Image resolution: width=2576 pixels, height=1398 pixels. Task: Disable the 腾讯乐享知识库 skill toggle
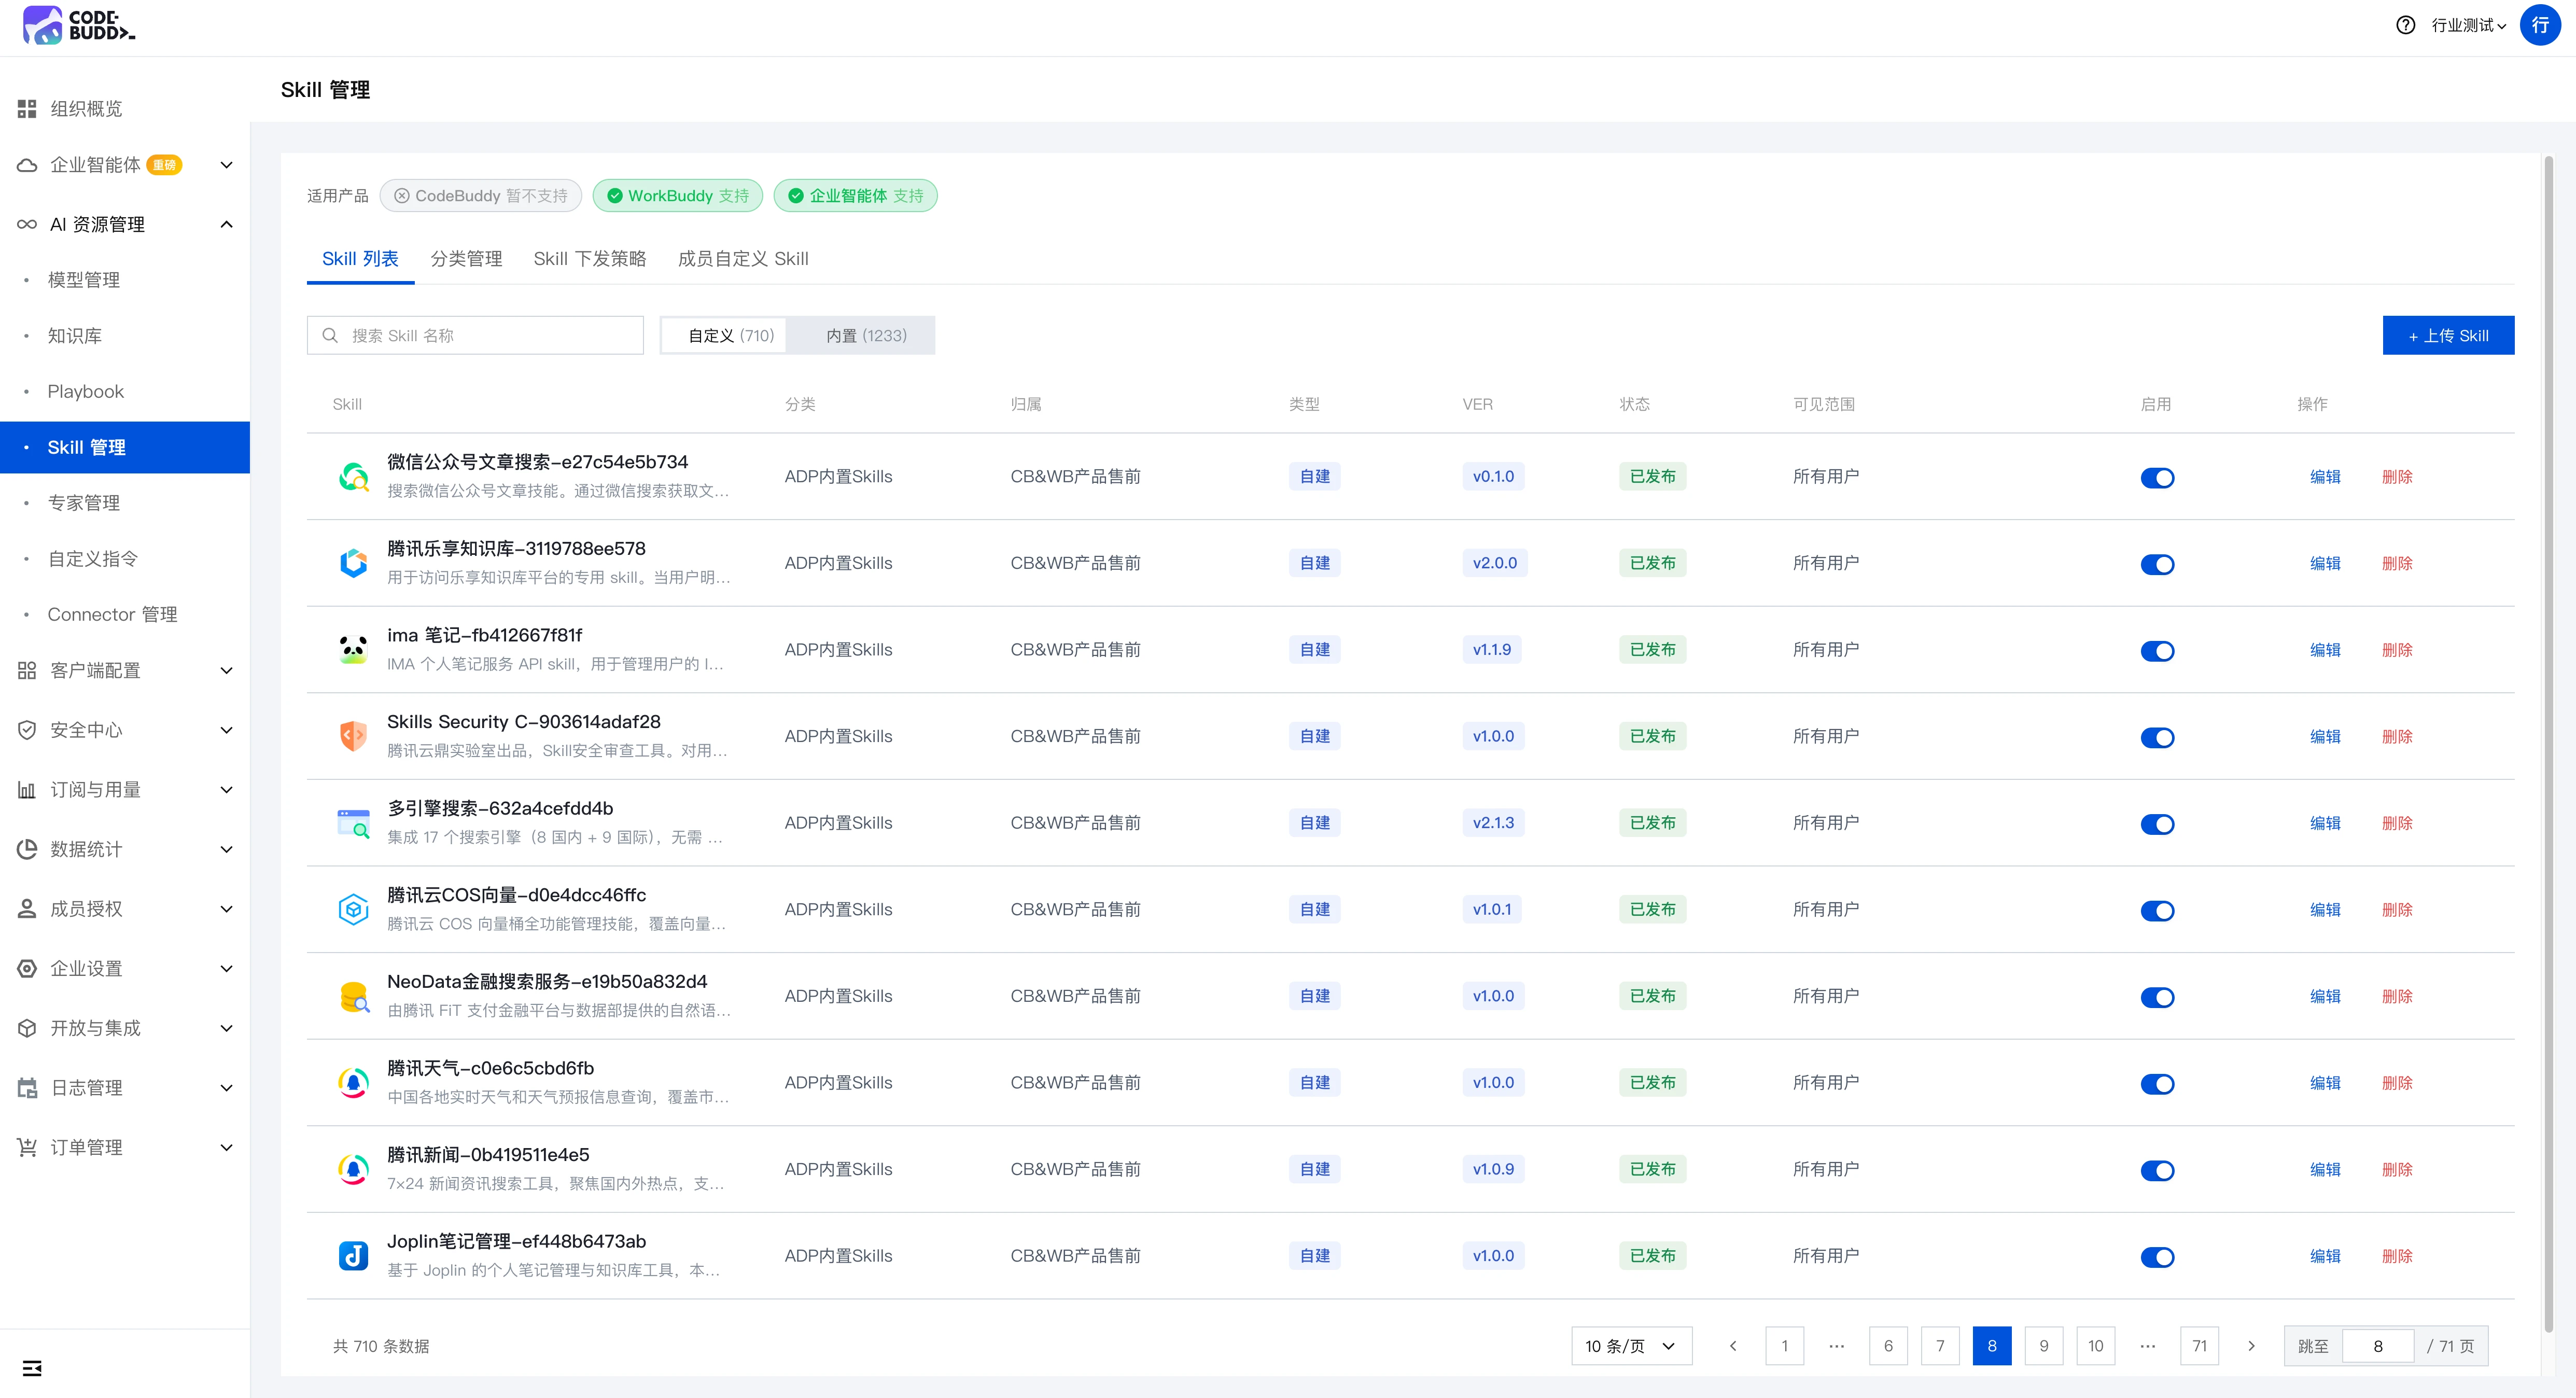(x=2157, y=565)
